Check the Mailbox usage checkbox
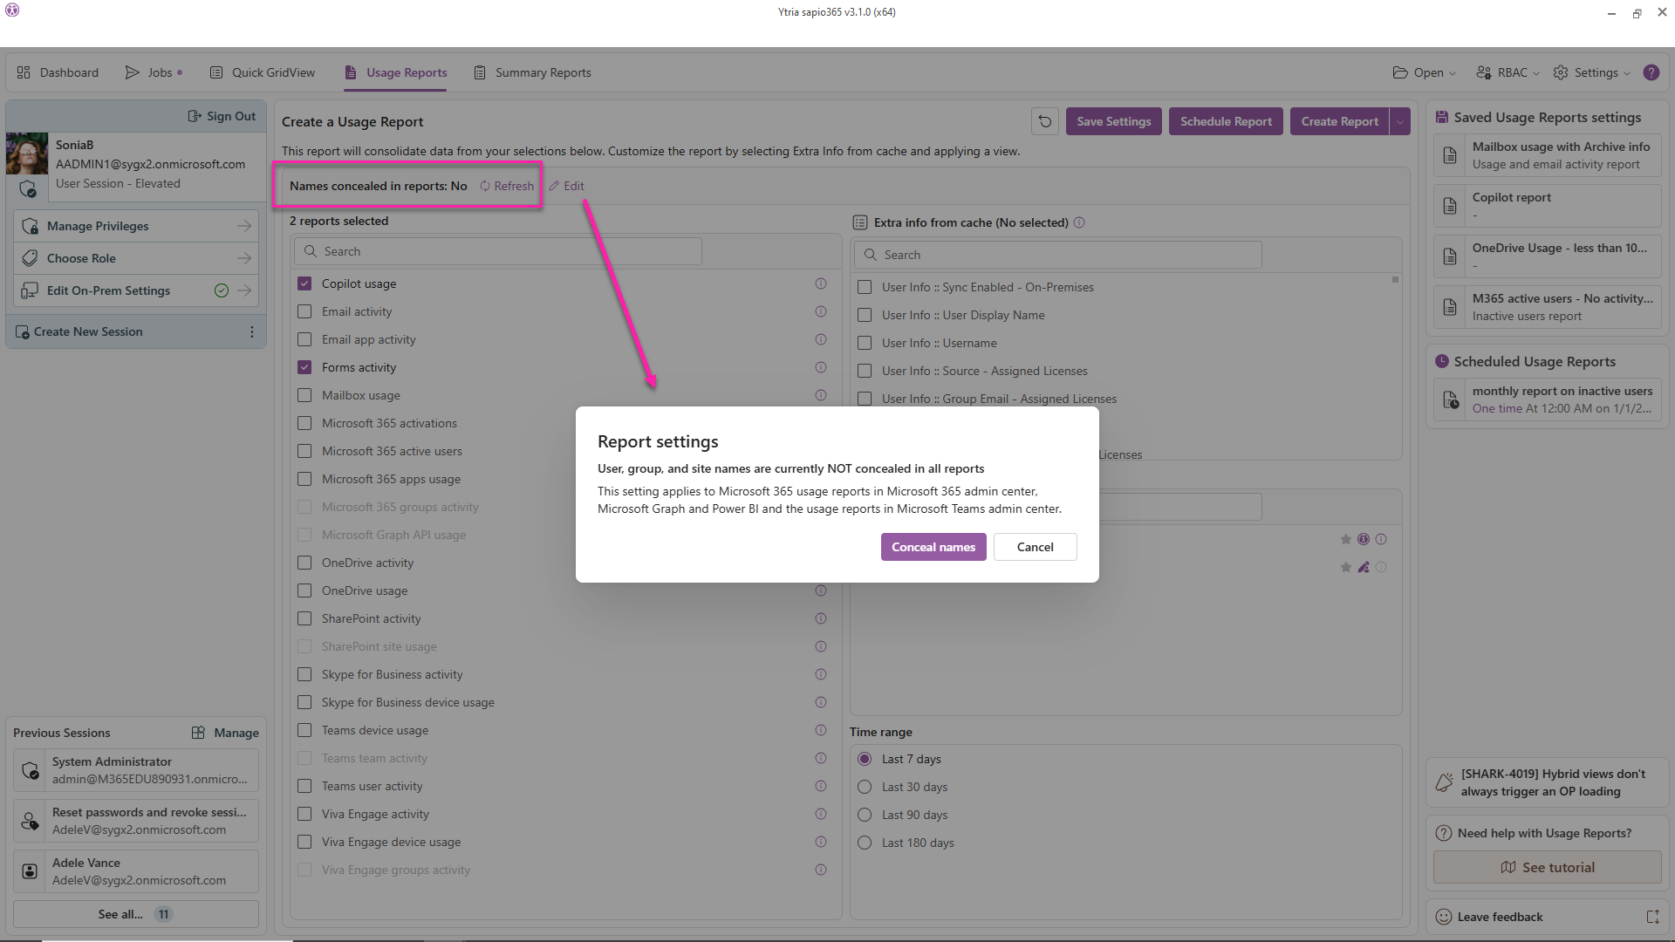Image resolution: width=1675 pixels, height=942 pixels. click(x=304, y=395)
